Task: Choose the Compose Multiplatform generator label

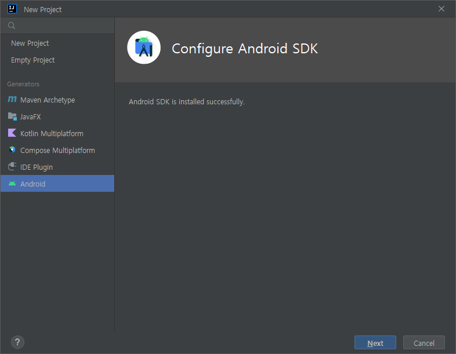Action: coord(57,151)
